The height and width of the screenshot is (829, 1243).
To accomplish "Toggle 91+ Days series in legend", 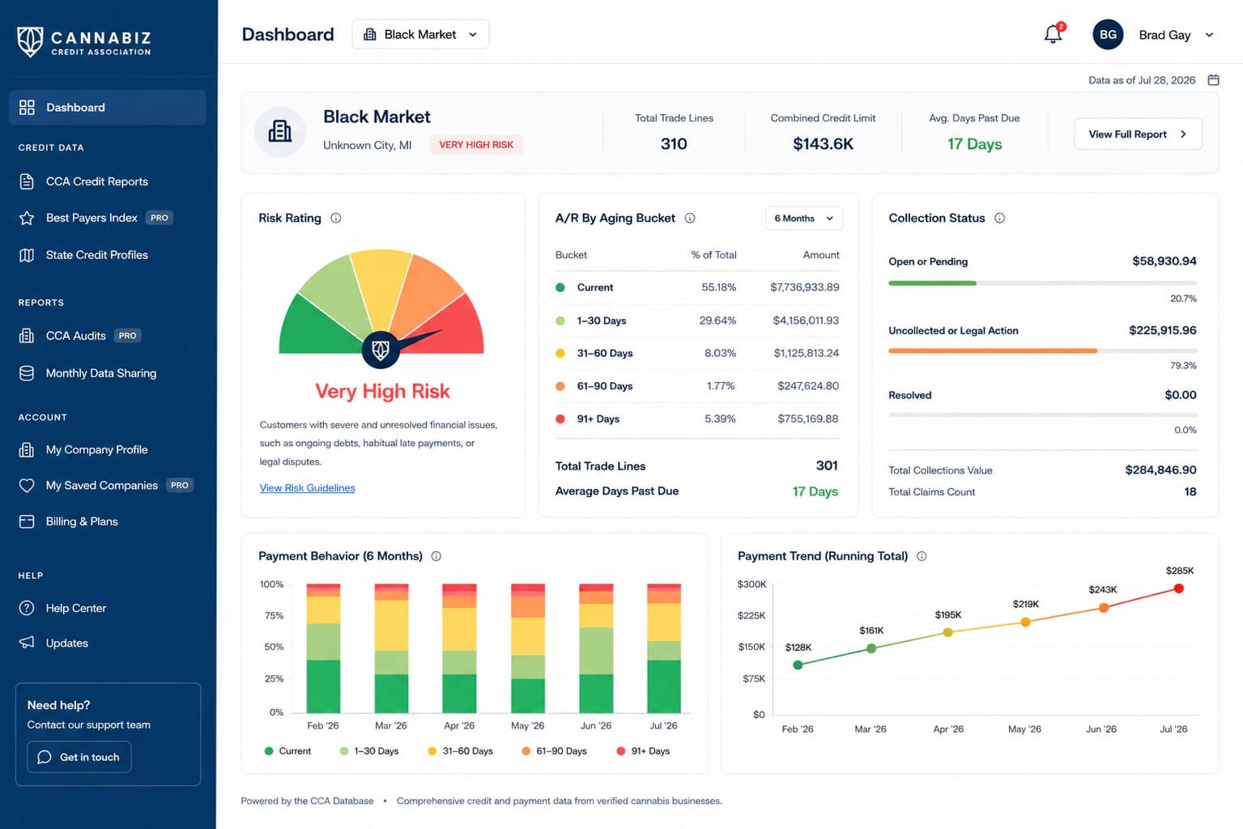I will point(643,751).
